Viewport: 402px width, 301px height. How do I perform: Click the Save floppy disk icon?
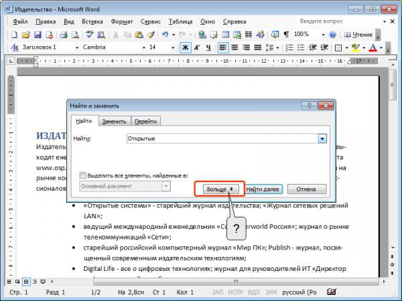click(38, 35)
